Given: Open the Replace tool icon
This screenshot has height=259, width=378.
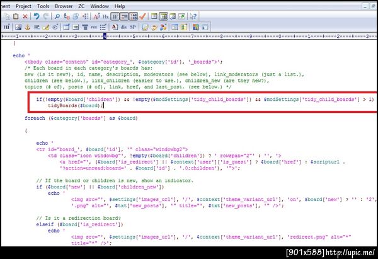Looking at the screenshot, I should click(x=67, y=16).
